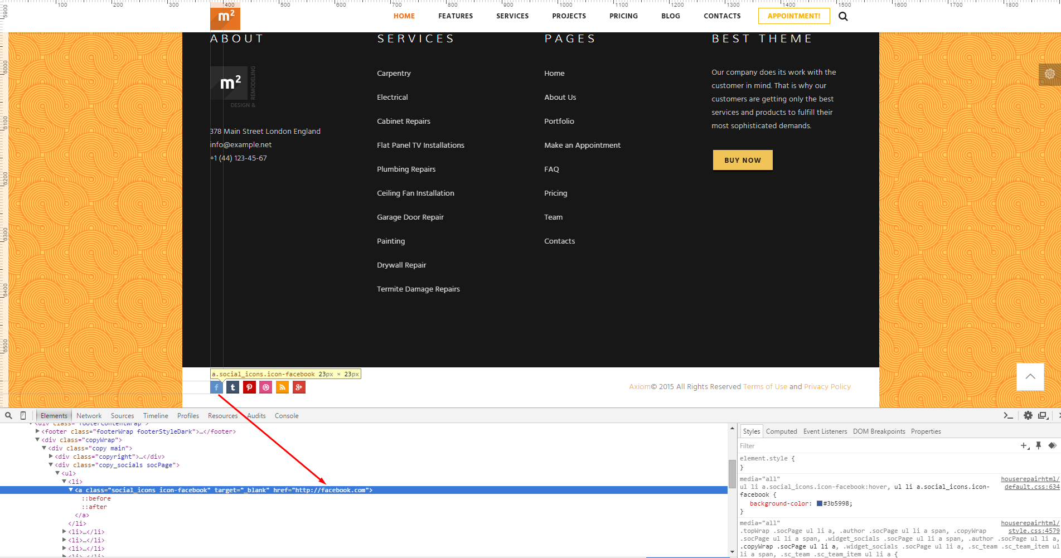Click the BUY NOW button

click(x=742, y=160)
